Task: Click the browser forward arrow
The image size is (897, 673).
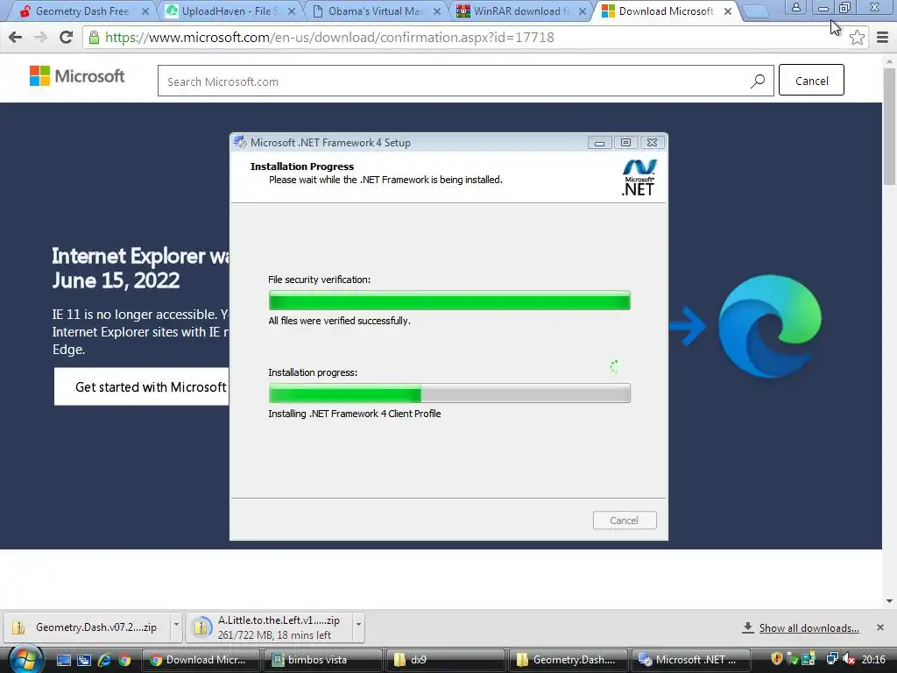Action: 40,38
